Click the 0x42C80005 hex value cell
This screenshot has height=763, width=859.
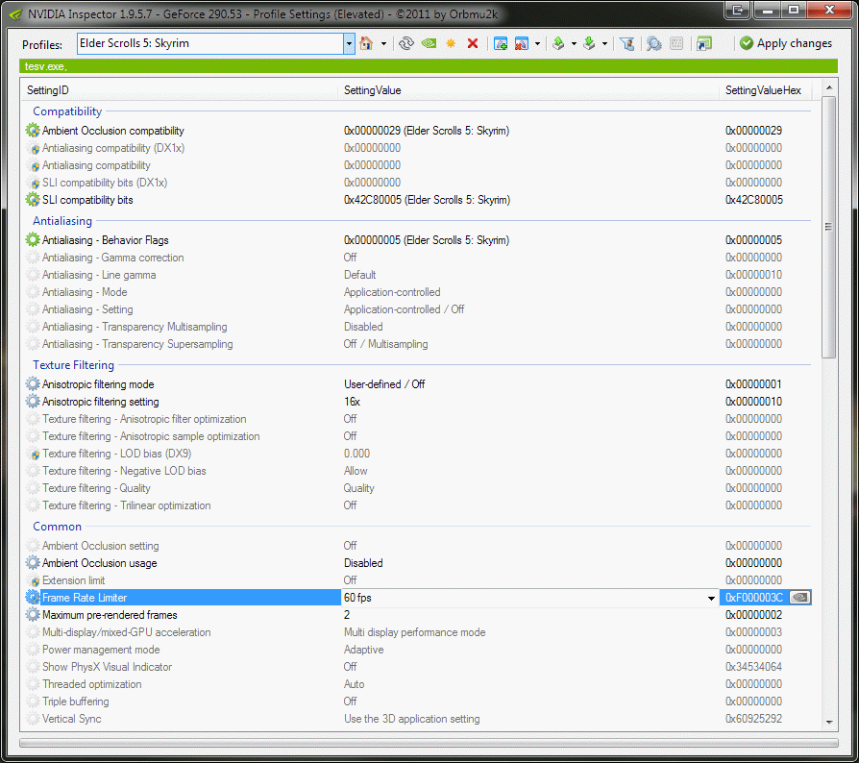coord(754,200)
